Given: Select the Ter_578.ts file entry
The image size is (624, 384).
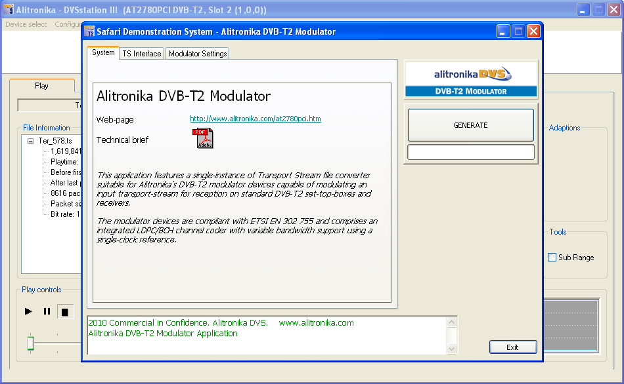Looking at the screenshot, I should coord(55,141).
